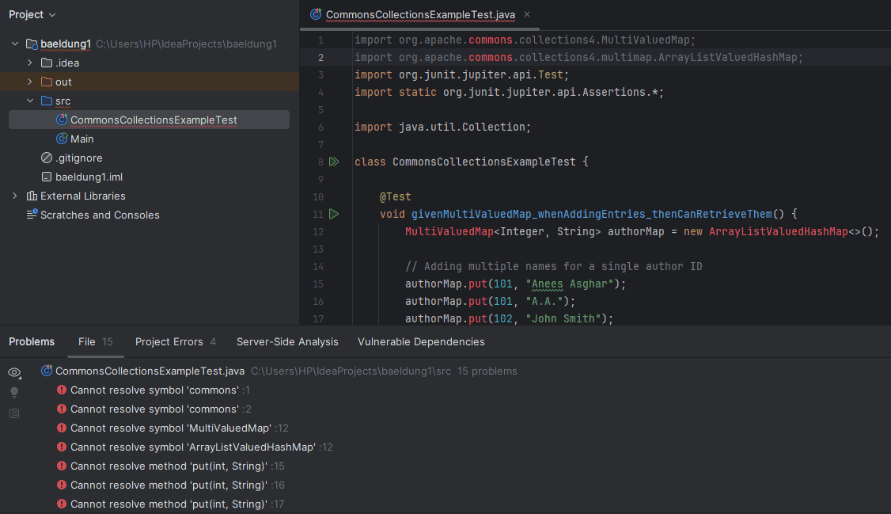891x514 pixels.
Task: Click the import java.util.Collection line
Action: point(442,128)
